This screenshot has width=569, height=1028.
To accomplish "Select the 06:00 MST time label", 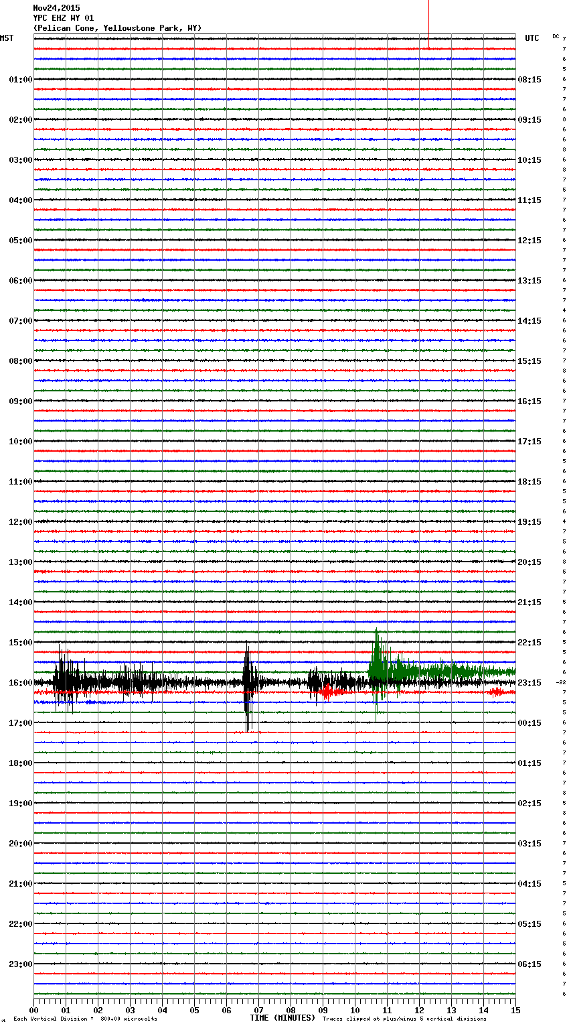I will click(21, 281).
